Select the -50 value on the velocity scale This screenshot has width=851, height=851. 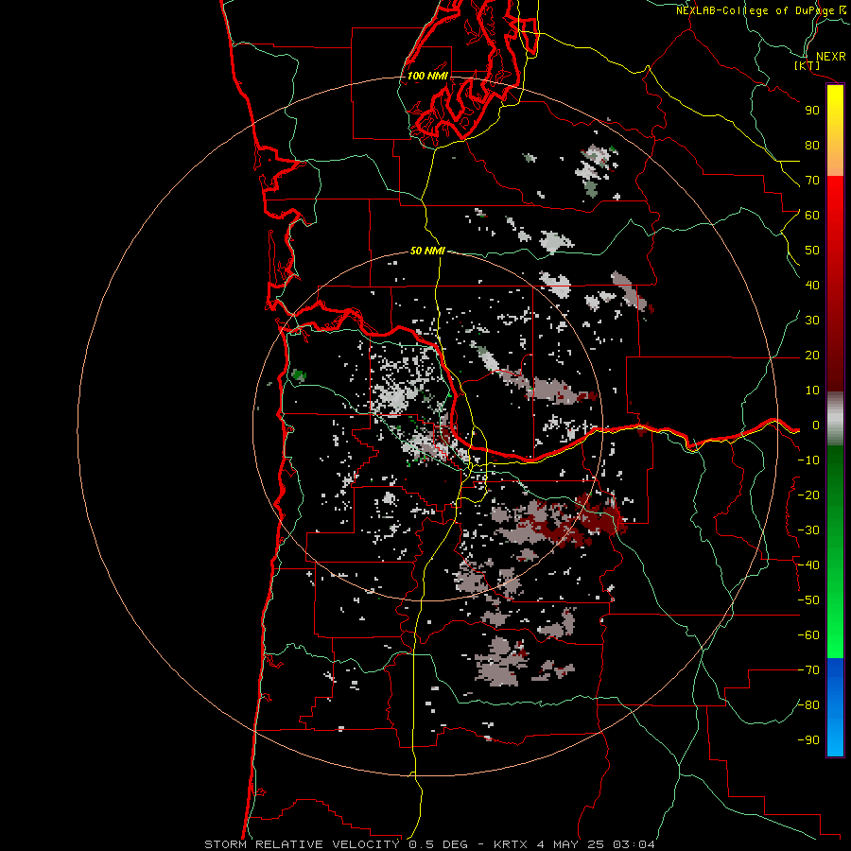[808, 600]
